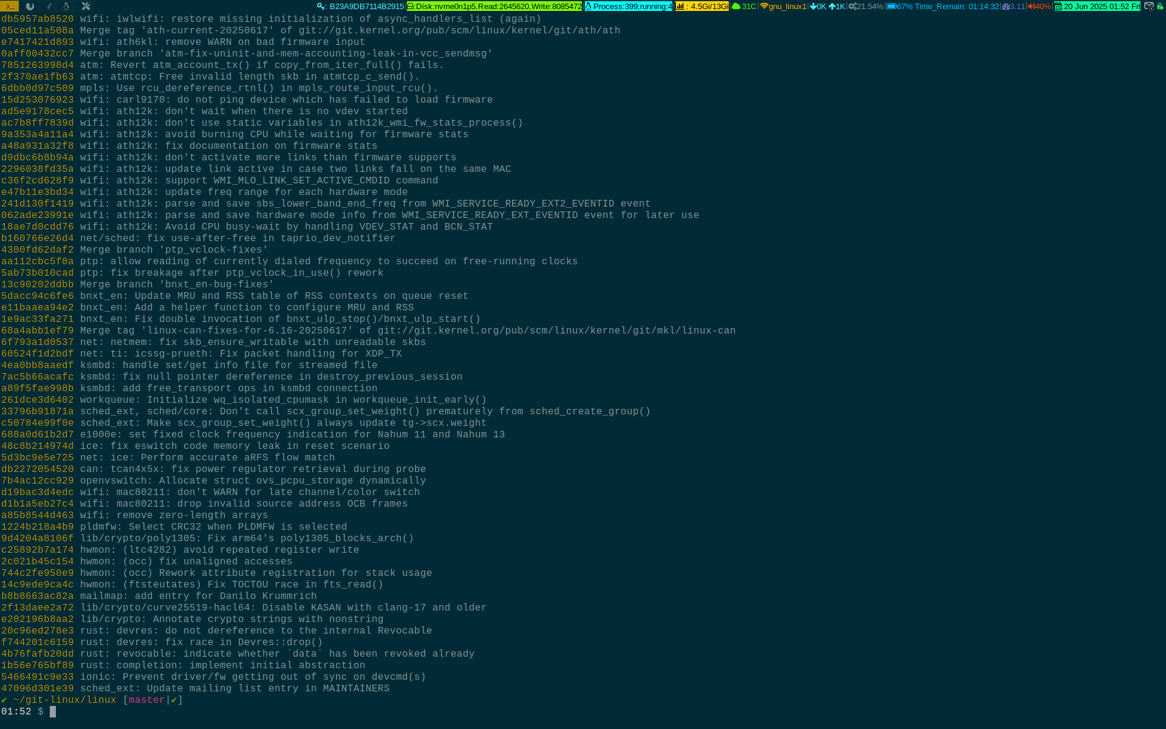Click gnu_linux1 network name
Image resolution: width=1166 pixels, height=729 pixels.
click(788, 6)
